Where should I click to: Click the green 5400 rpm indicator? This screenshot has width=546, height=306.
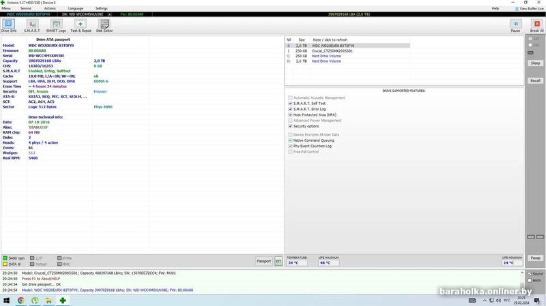pos(5,258)
